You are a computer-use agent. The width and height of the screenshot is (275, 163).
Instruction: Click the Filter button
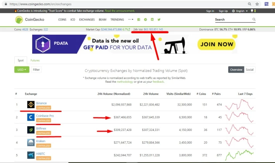point(36,70)
